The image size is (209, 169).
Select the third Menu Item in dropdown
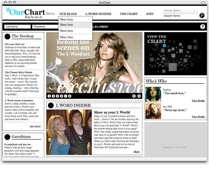[x=75, y=31]
